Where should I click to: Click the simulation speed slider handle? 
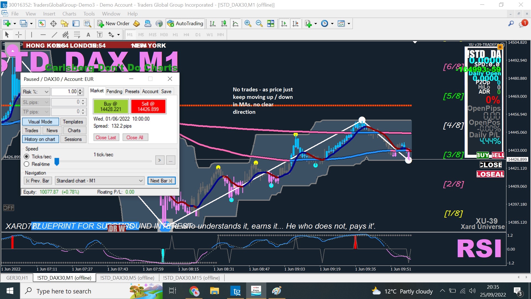[57, 162]
